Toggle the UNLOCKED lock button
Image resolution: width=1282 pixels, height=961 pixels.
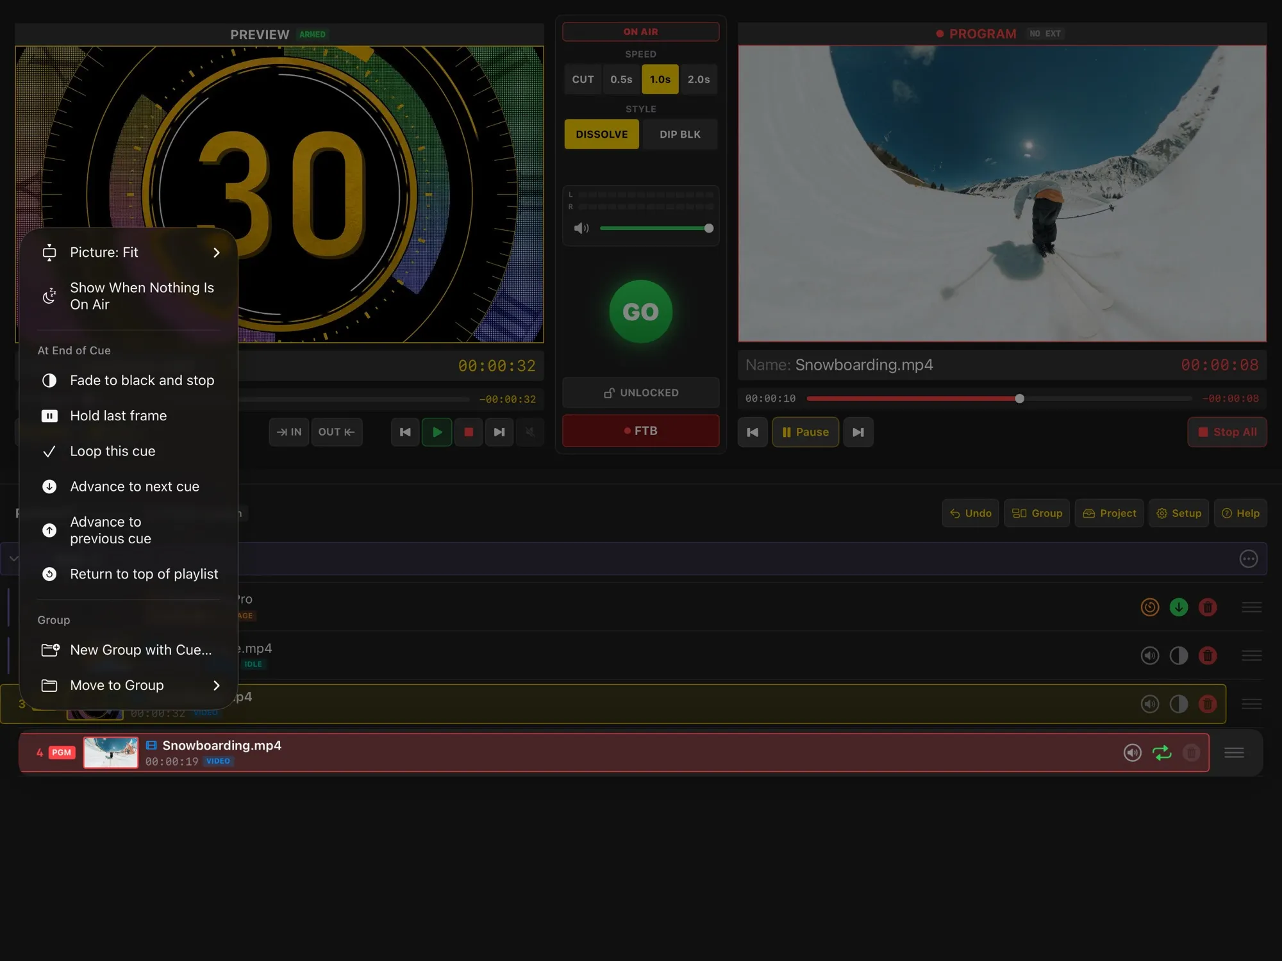click(640, 393)
